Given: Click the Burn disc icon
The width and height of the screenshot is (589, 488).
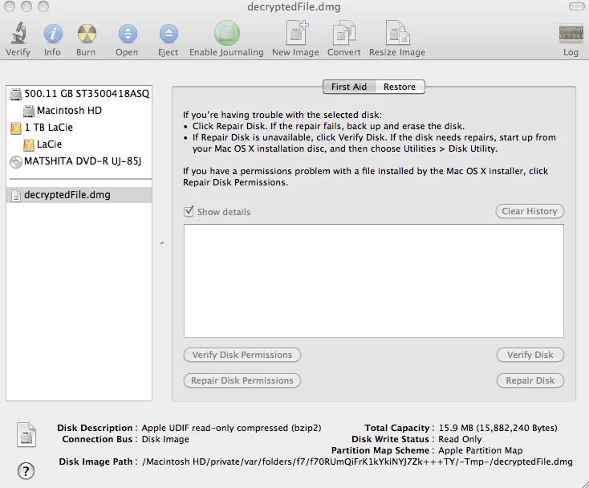Looking at the screenshot, I should [87, 34].
